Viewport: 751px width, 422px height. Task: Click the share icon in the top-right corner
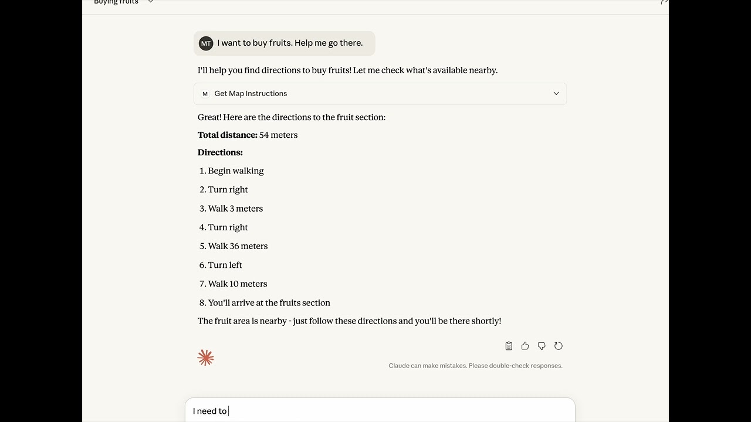pos(664,2)
